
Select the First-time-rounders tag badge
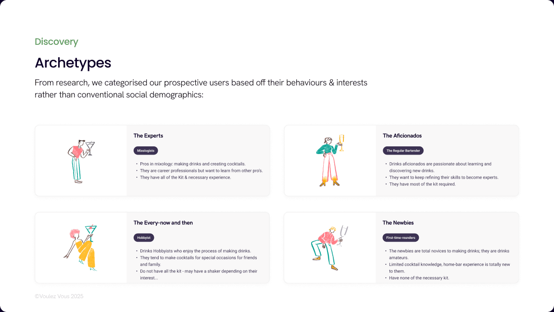tap(401, 238)
